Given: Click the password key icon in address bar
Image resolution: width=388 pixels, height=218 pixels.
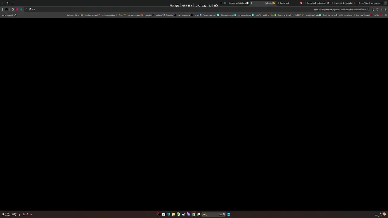Looking at the screenshot, I should click(x=34, y=10).
